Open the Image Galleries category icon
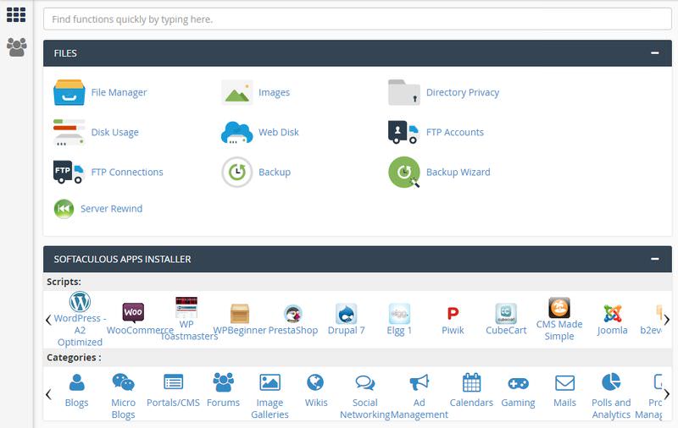This screenshot has height=428, width=678. [270, 382]
